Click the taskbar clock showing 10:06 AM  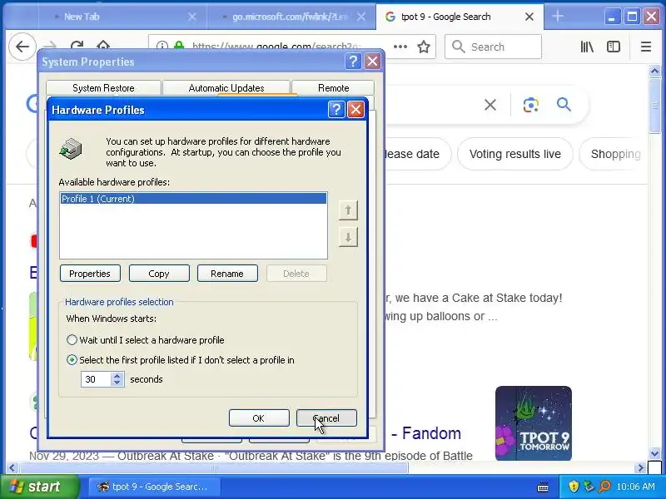click(635, 487)
